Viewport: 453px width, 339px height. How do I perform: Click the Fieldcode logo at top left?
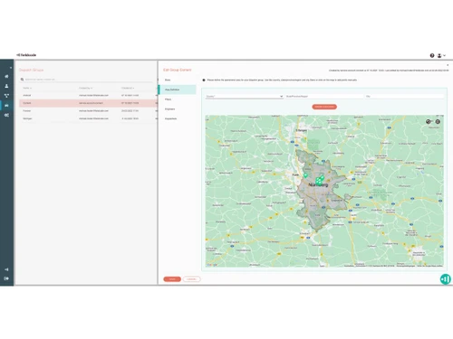(26, 55)
